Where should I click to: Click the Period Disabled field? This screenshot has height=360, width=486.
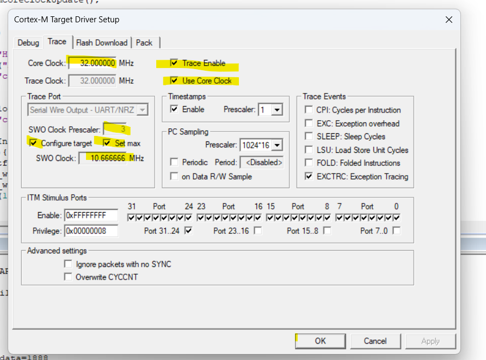[262, 163]
